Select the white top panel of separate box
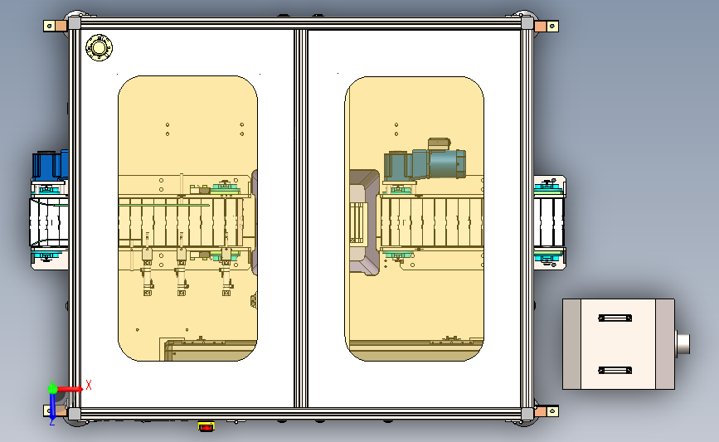 click(618, 344)
